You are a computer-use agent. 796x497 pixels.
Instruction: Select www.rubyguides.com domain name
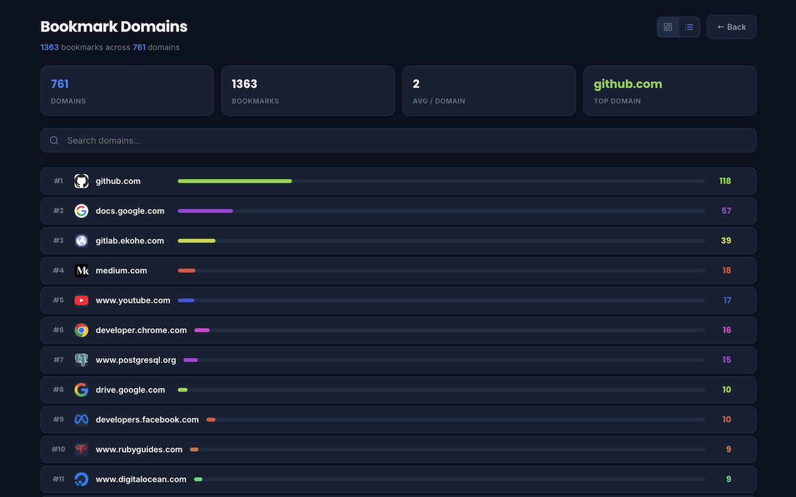click(x=139, y=449)
